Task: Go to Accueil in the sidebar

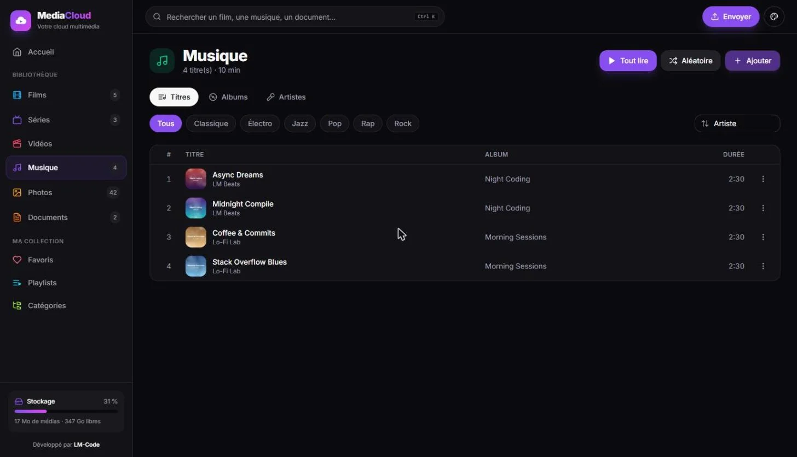Action: [66, 52]
